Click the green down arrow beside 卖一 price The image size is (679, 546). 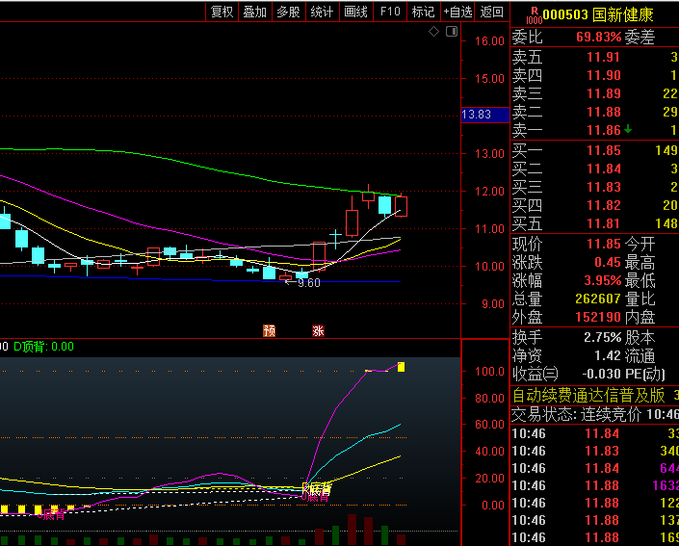point(629,129)
